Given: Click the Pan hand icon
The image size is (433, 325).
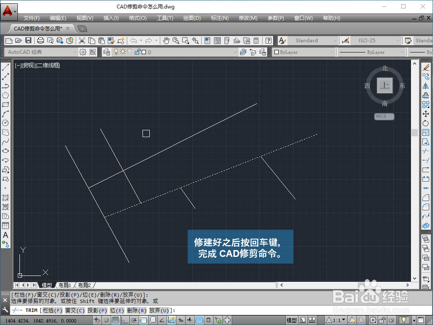Looking at the screenshot, I should click(166, 41).
